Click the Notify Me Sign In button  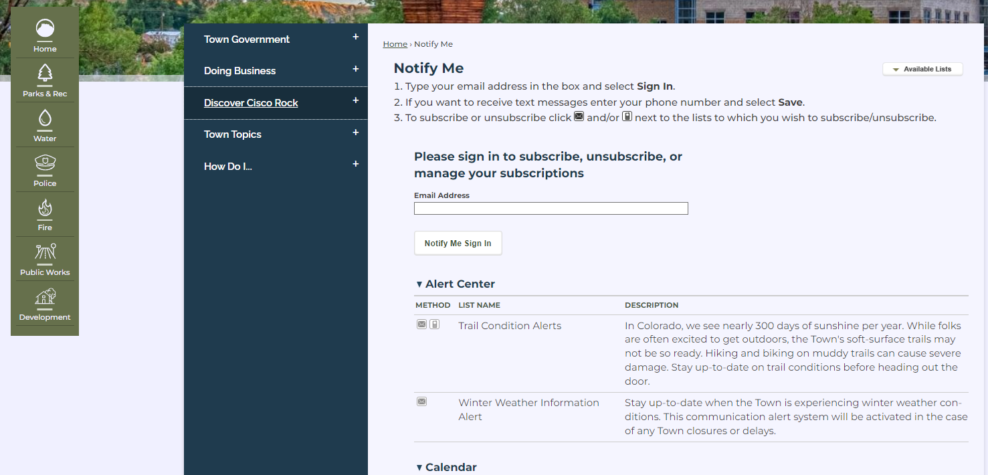(458, 243)
